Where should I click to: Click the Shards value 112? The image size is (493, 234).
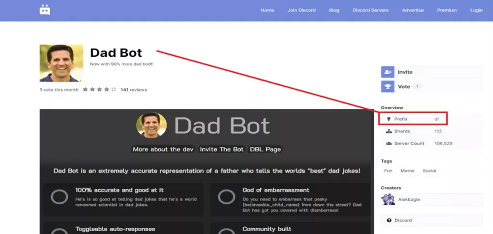(x=438, y=131)
